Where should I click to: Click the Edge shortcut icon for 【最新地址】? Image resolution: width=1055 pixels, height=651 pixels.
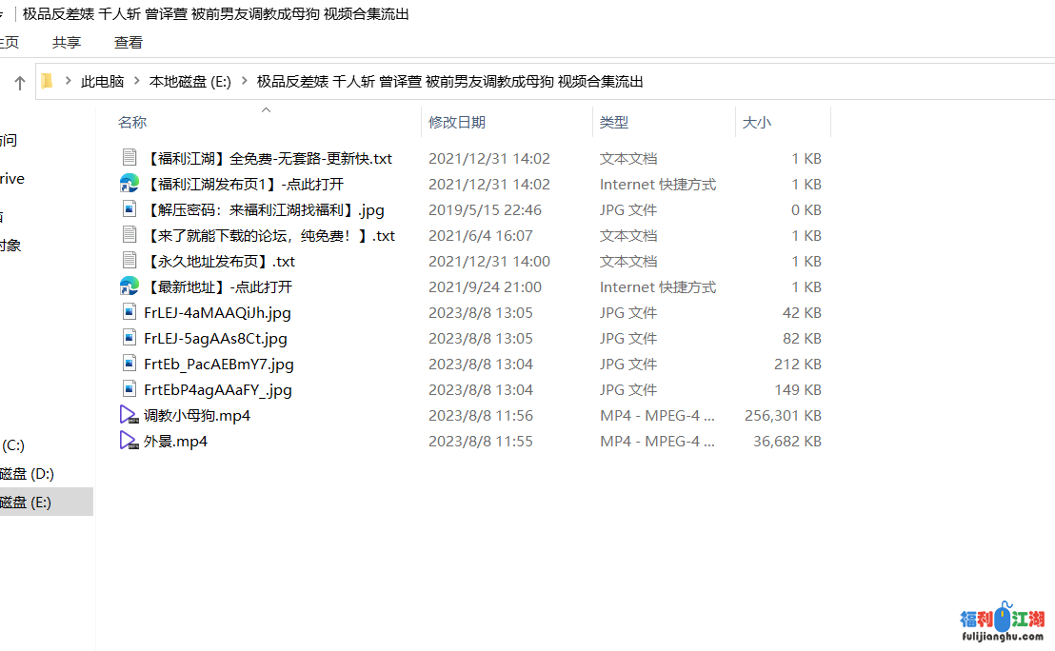[x=129, y=286]
